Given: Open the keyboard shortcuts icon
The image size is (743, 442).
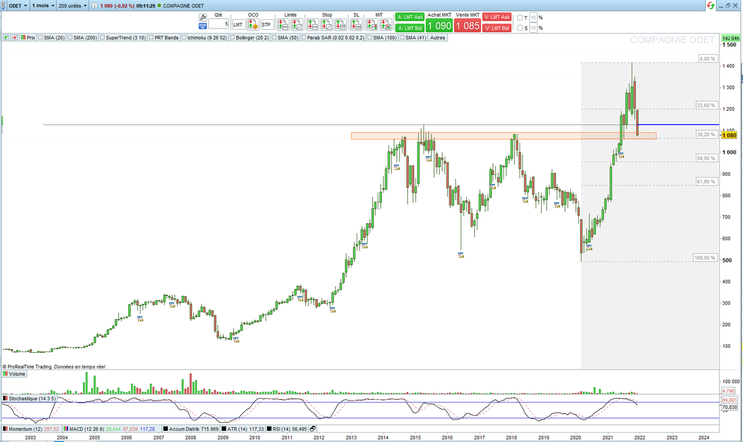Looking at the screenshot, I should (x=204, y=27).
